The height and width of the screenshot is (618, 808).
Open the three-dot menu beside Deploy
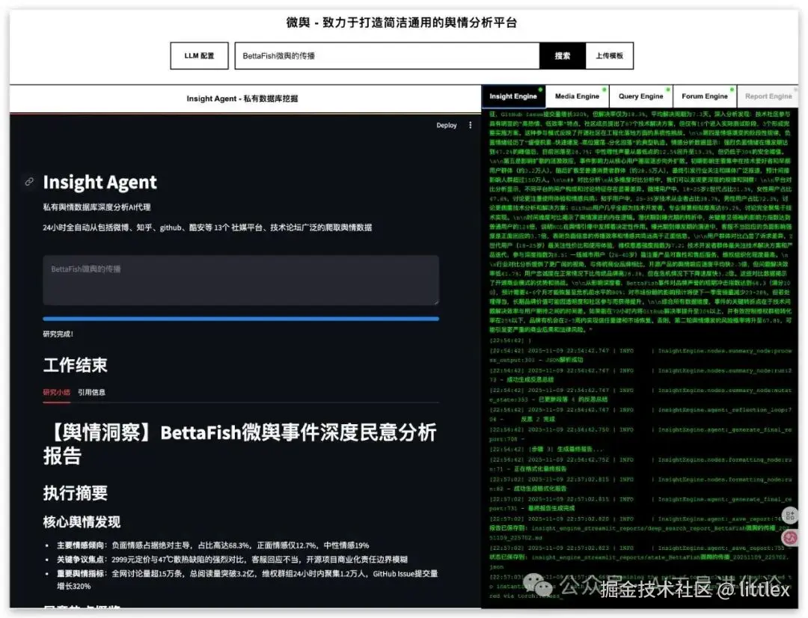(x=470, y=125)
